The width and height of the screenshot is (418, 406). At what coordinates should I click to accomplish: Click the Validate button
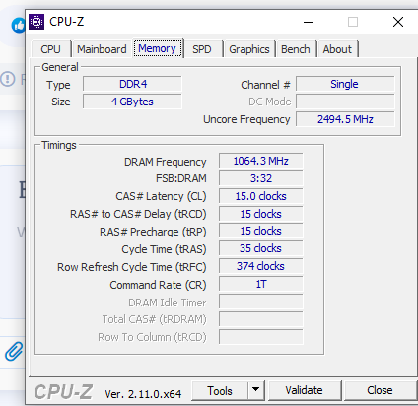click(304, 390)
